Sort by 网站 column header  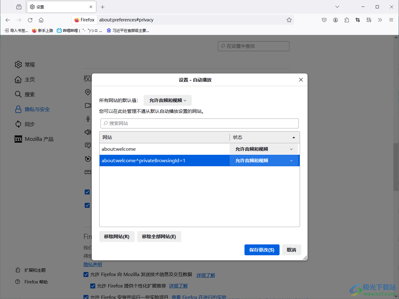click(x=164, y=137)
